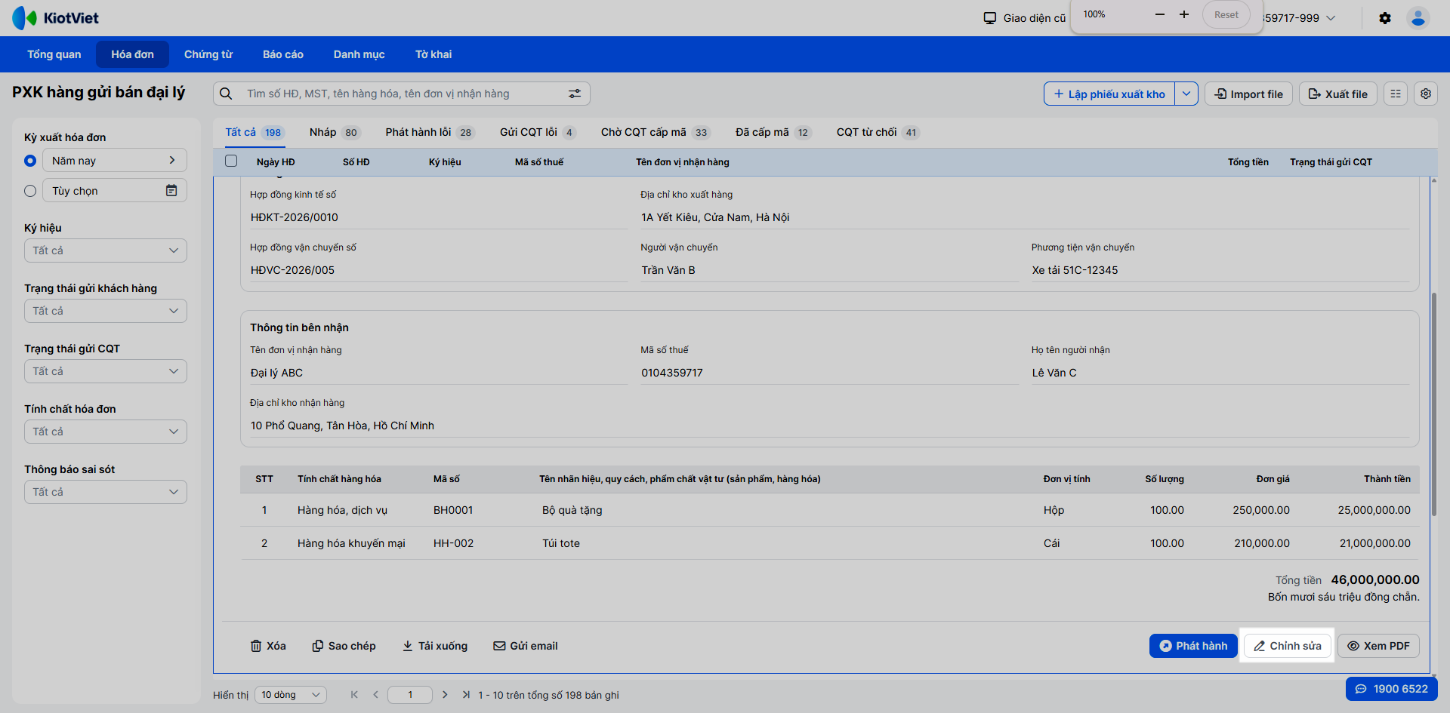Switch to Tất cả tab

coord(254,132)
